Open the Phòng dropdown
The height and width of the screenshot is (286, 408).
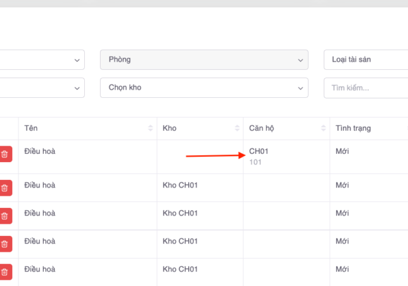(x=204, y=60)
